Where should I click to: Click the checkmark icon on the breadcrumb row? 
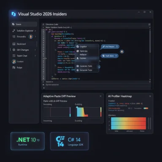43,27
